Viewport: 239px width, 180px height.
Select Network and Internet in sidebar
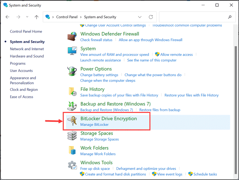[27, 49]
